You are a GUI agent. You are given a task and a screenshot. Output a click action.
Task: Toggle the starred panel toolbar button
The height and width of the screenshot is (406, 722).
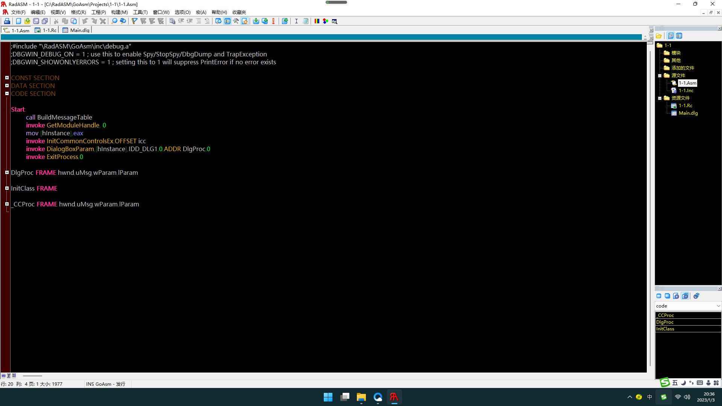[245, 21]
